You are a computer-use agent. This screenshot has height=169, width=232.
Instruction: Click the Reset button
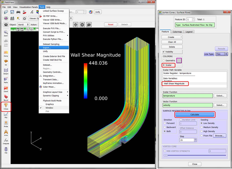[x=110, y=24]
